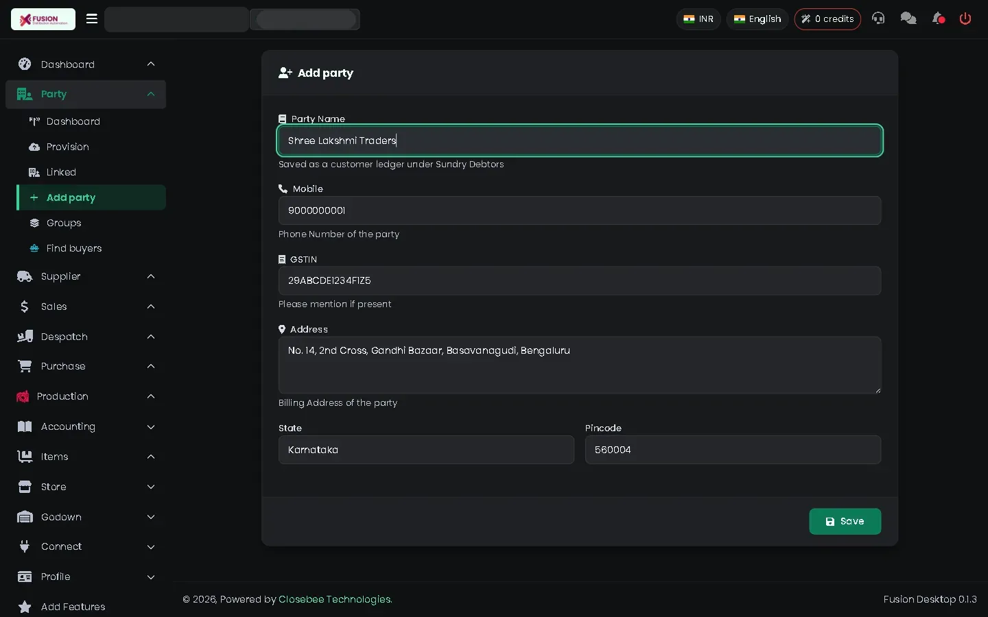The image size is (988, 617).
Task: Open Party Dashboard submenu item
Action: click(x=91, y=121)
